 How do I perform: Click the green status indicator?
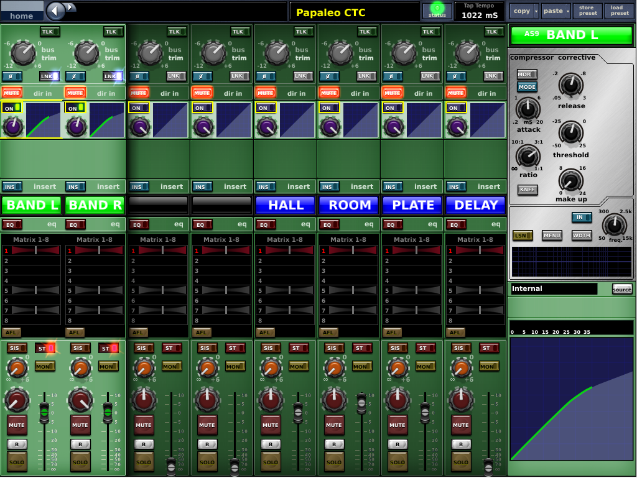437,10
